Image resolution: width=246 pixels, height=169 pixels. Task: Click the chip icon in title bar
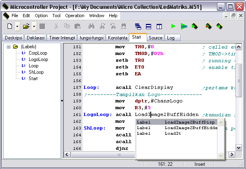[x=5, y=7]
